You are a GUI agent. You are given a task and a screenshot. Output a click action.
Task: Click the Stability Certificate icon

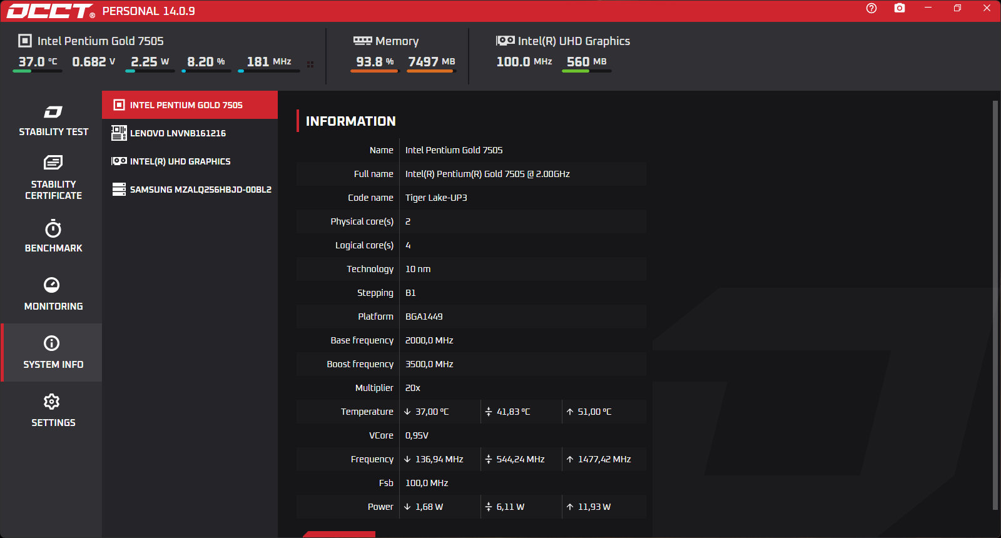point(53,163)
